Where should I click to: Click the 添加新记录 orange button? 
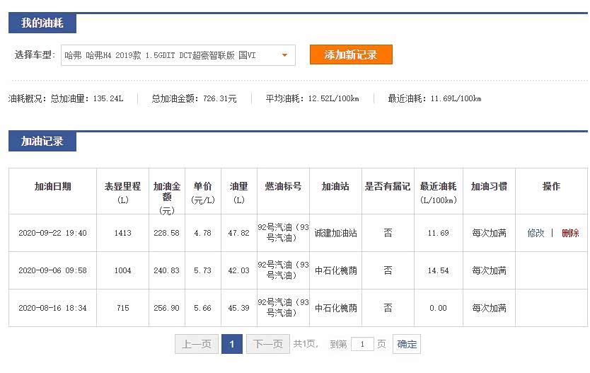click(351, 55)
